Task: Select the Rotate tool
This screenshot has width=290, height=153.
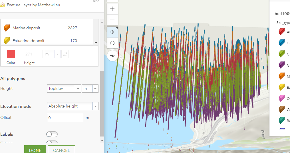Action: click(x=112, y=43)
